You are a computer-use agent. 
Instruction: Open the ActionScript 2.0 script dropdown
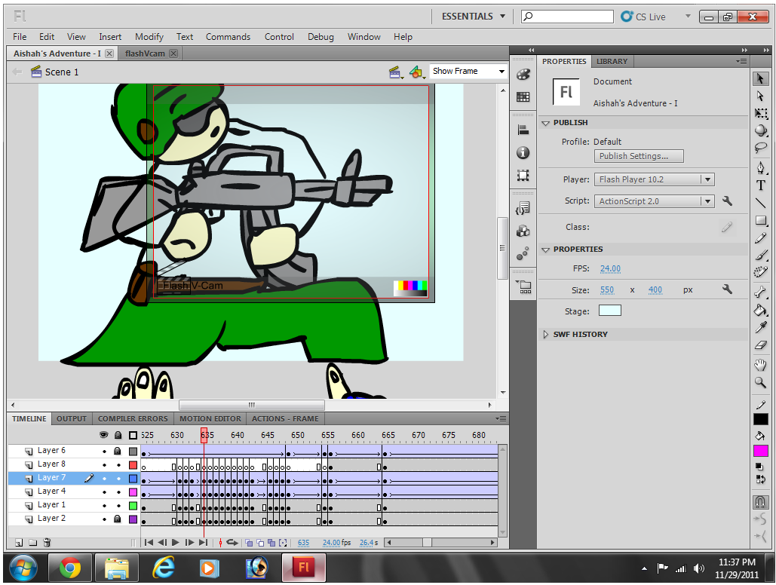tap(655, 201)
